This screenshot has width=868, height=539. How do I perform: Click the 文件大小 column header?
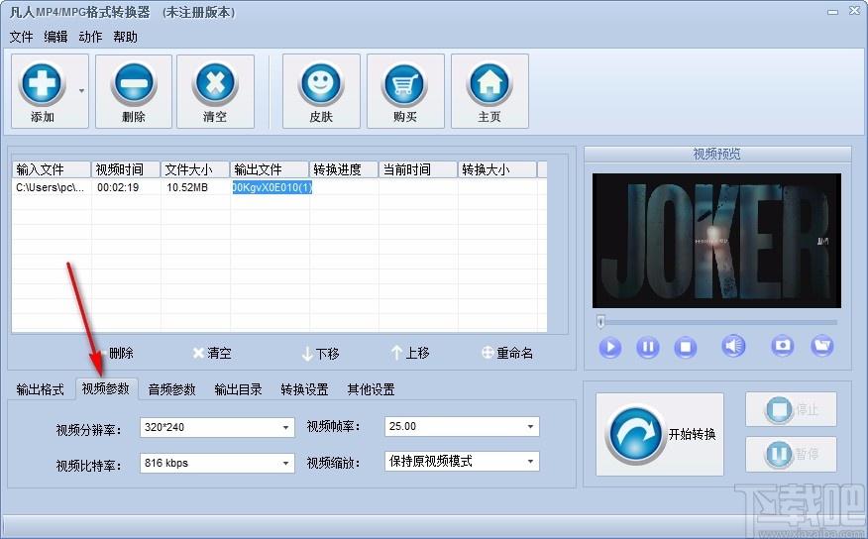click(195, 169)
